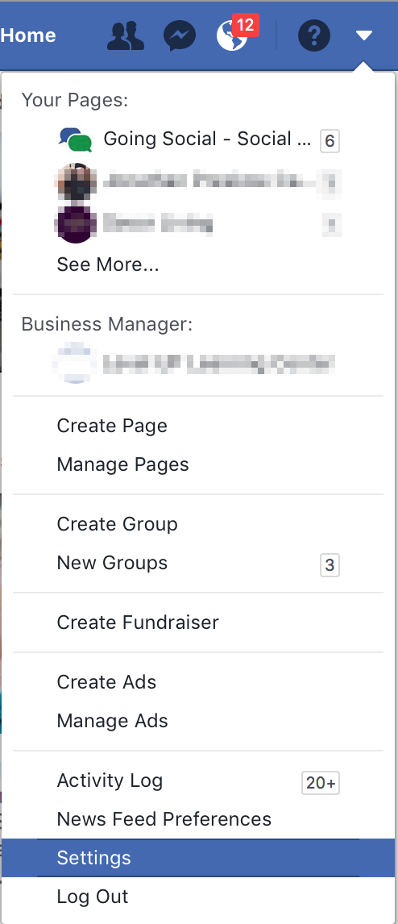This screenshot has height=924, width=398.
Task: Open Manage Pages
Action: pyautogui.click(x=198, y=464)
